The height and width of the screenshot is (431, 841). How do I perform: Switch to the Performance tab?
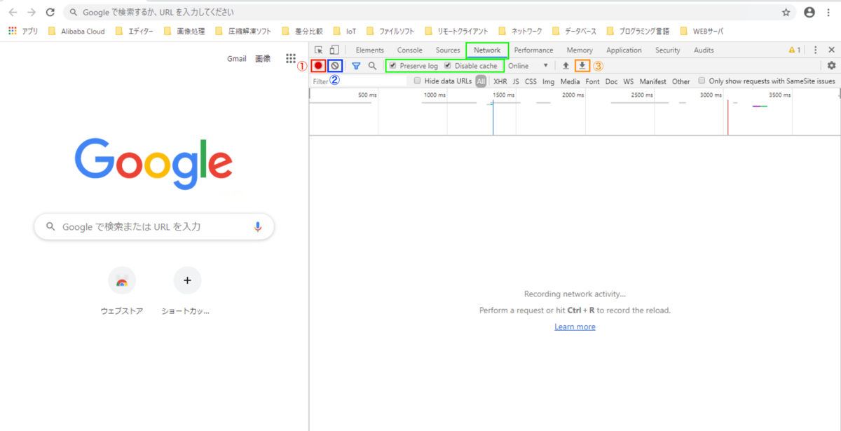(x=533, y=50)
